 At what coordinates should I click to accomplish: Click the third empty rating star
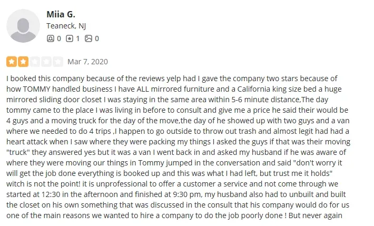[35, 62]
